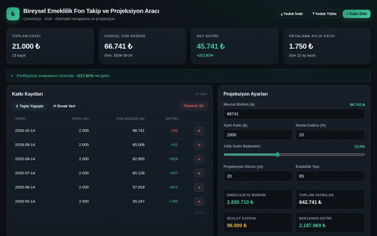377x236 pixels.
Task: Add a new contribution via Katkı Ekle
Action: [x=357, y=14]
